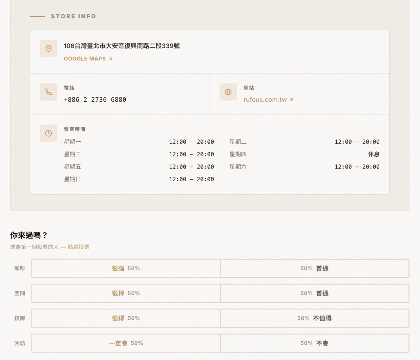Click the map pin inside the address card
Screen dimensions: 420x360
pos(48,48)
